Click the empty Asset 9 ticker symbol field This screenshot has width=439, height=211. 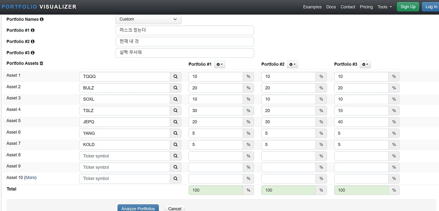pyautogui.click(x=125, y=167)
